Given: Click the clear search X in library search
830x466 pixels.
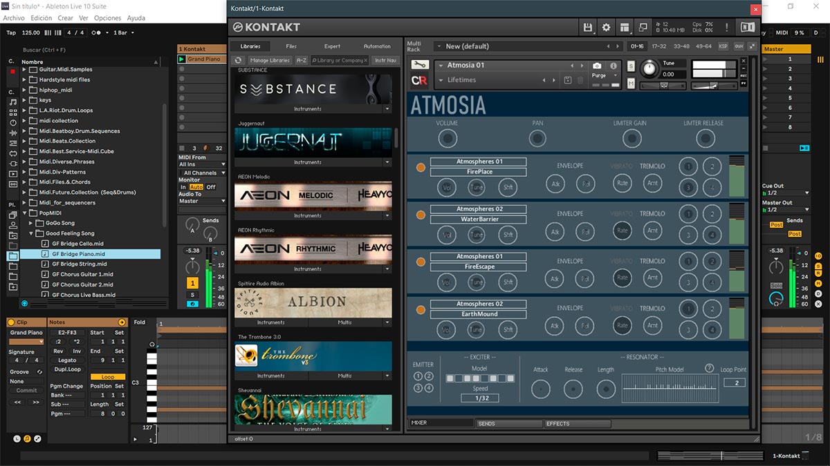Looking at the screenshot, I should [365, 61].
